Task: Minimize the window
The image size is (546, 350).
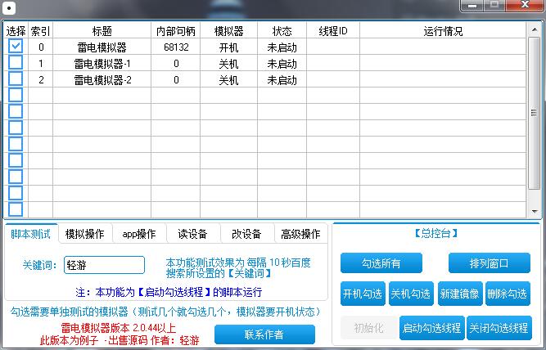Action: tap(472, 5)
